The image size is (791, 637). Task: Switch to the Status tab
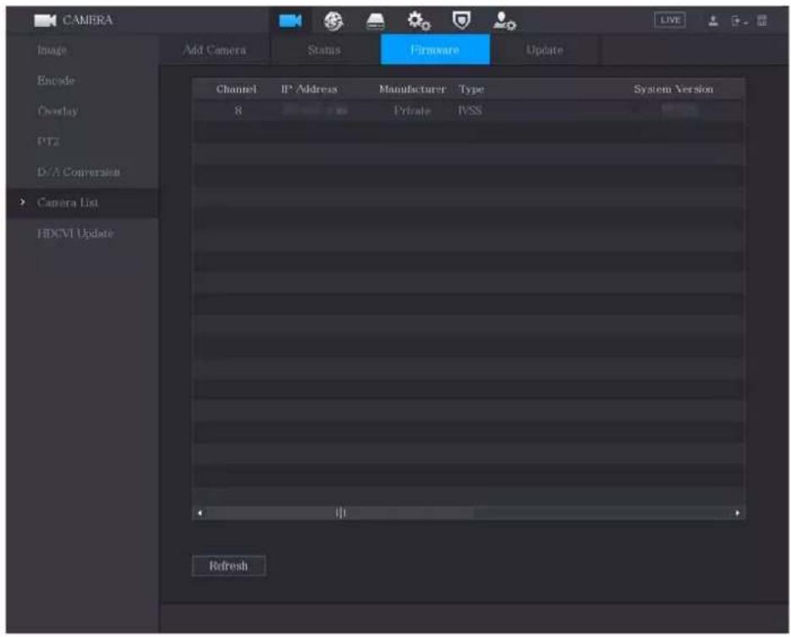[x=324, y=50]
